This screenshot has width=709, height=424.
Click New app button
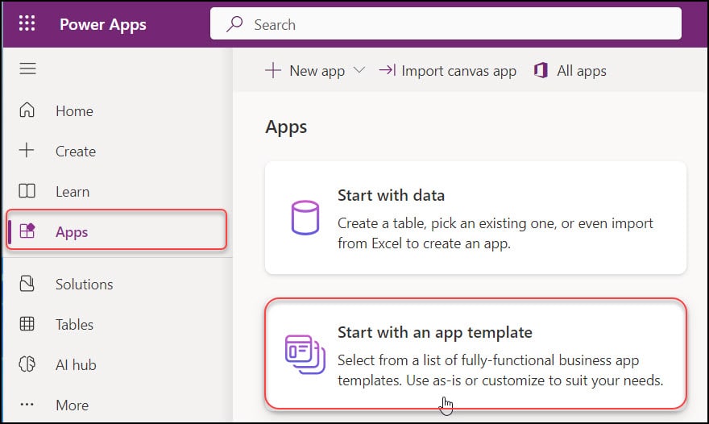315,71
